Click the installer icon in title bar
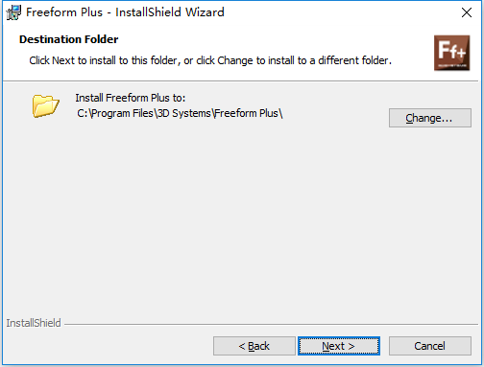This screenshot has height=367, width=484. (x=13, y=12)
